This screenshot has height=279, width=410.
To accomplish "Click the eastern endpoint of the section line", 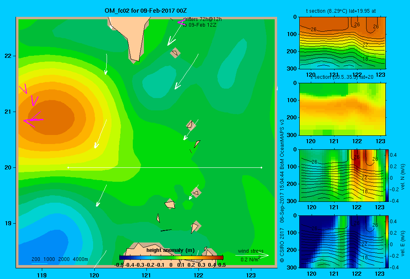I will pyautogui.click(x=262, y=167).
